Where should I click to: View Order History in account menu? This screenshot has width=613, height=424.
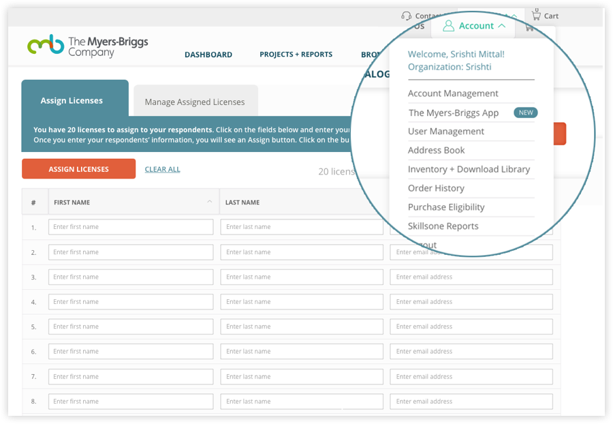point(436,188)
